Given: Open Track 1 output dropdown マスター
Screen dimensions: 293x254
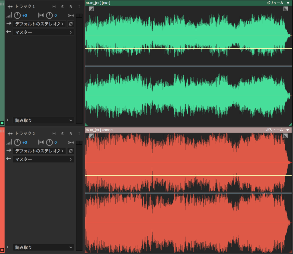Looking at the screenshot, I should click(43, 32).
